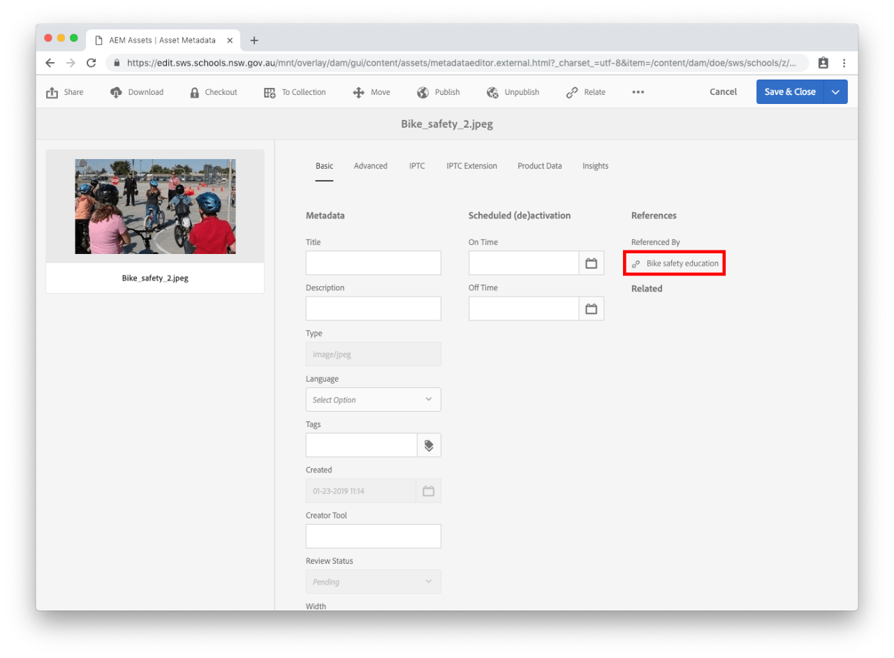Click the Referenced By label

click(655, 242)
